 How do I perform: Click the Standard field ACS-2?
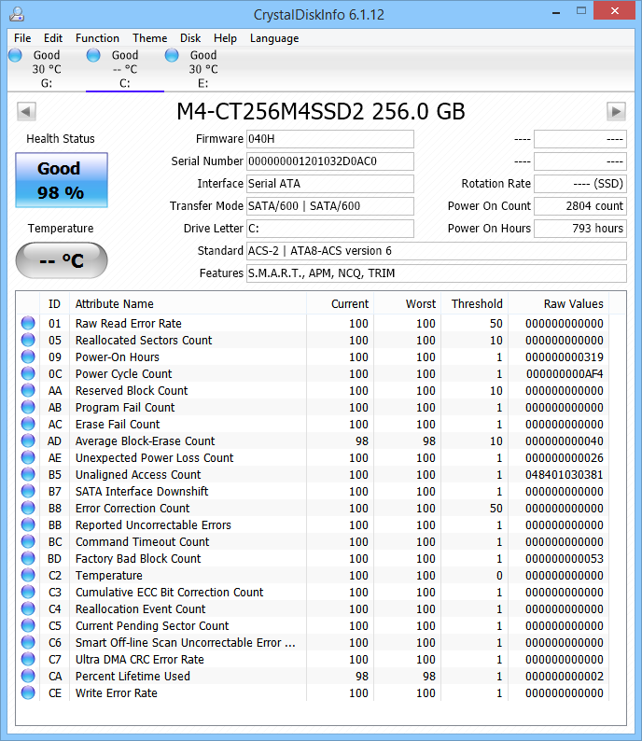click(x=437, y=251)
